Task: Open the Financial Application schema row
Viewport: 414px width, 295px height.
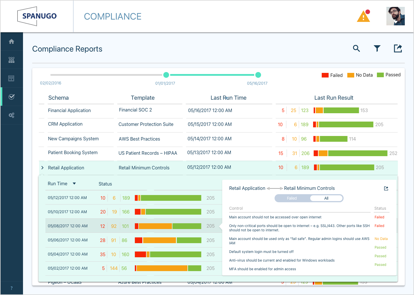Action: click(x=69, y=110)
